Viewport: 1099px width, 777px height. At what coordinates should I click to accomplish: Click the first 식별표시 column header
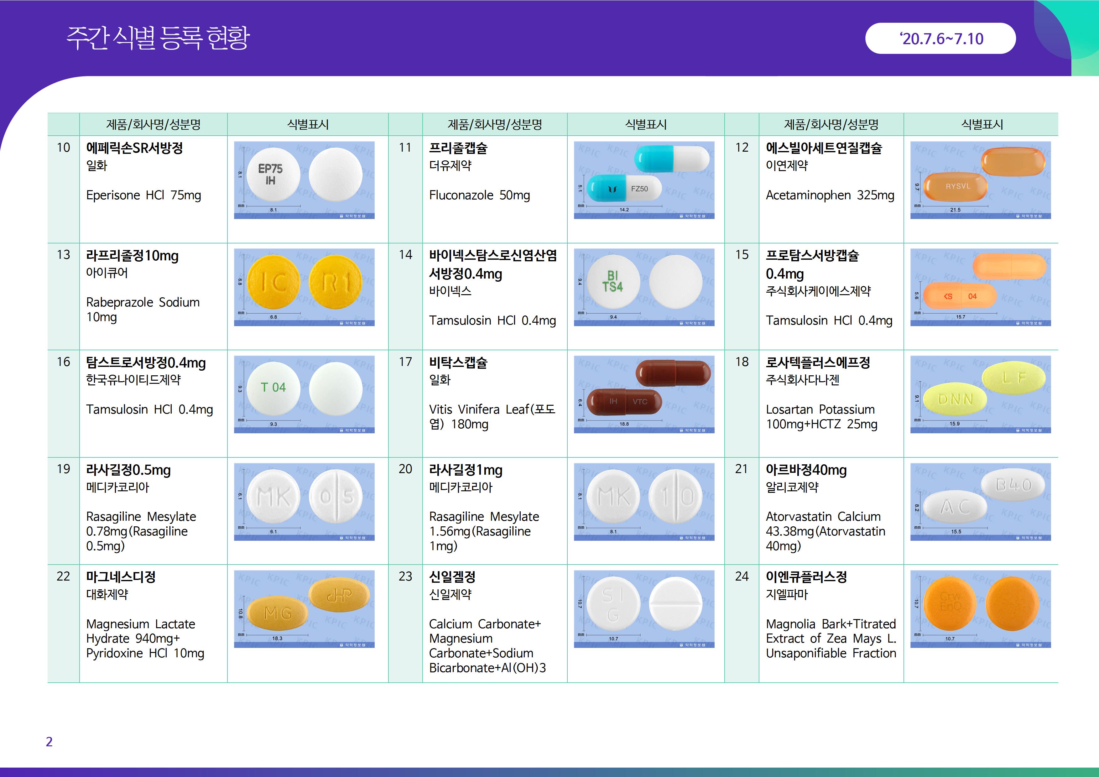(x=308, y=124)
